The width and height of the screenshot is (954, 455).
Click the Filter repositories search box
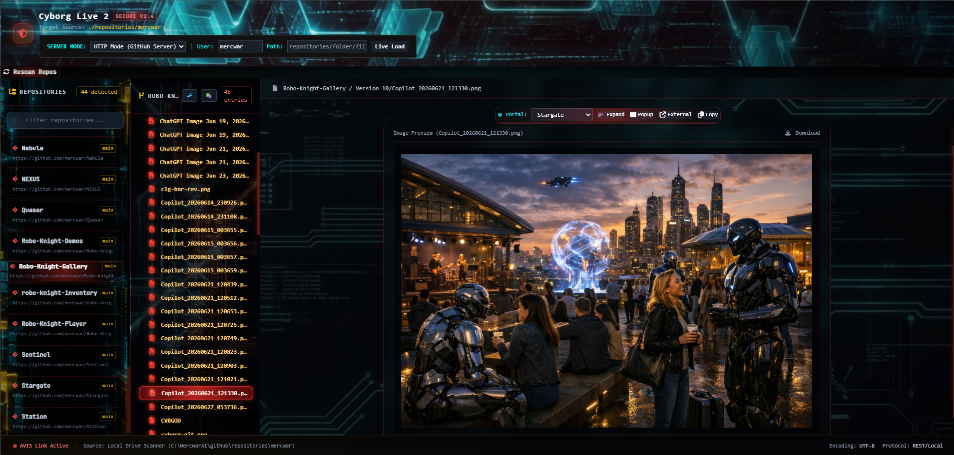pos(65,120)
